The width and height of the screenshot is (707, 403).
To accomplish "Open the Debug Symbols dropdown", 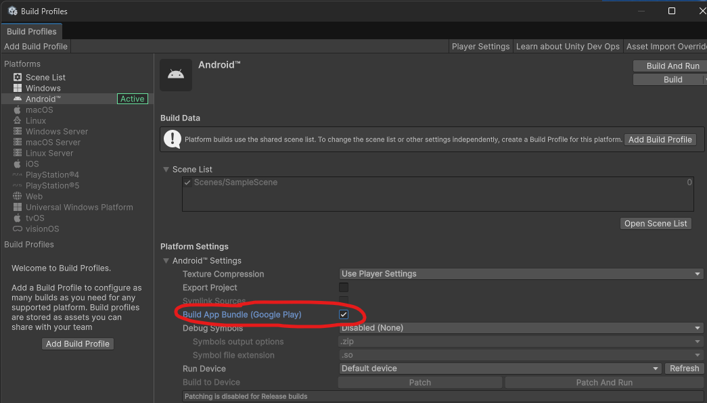I will pos(521,328).
